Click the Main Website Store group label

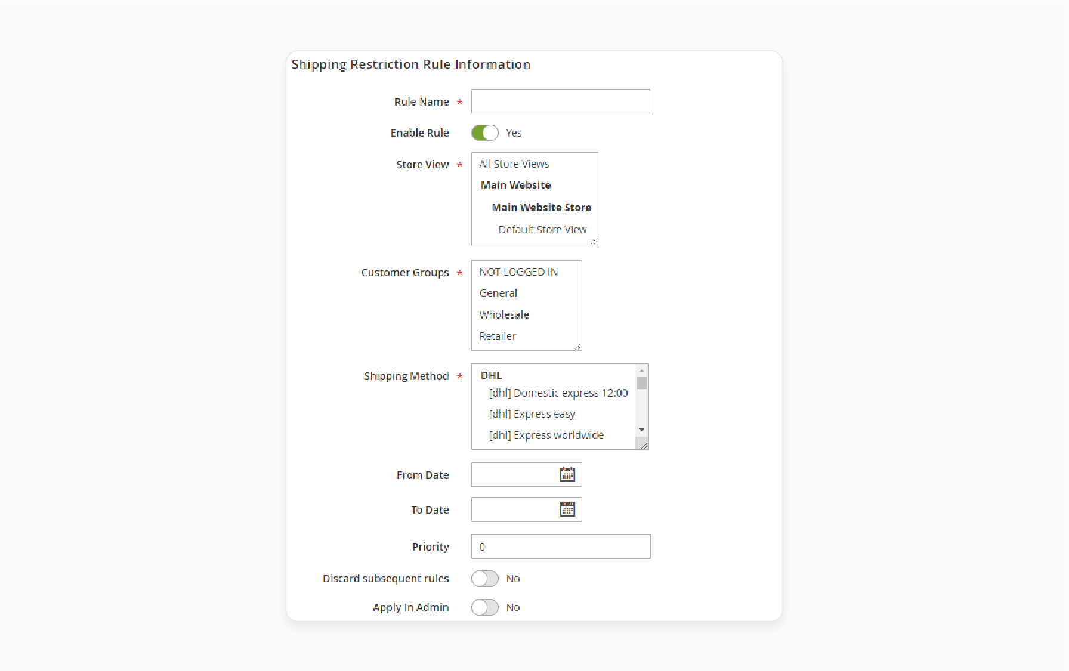542,208
